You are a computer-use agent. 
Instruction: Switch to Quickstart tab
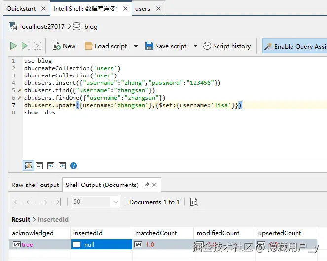(21, 9)
